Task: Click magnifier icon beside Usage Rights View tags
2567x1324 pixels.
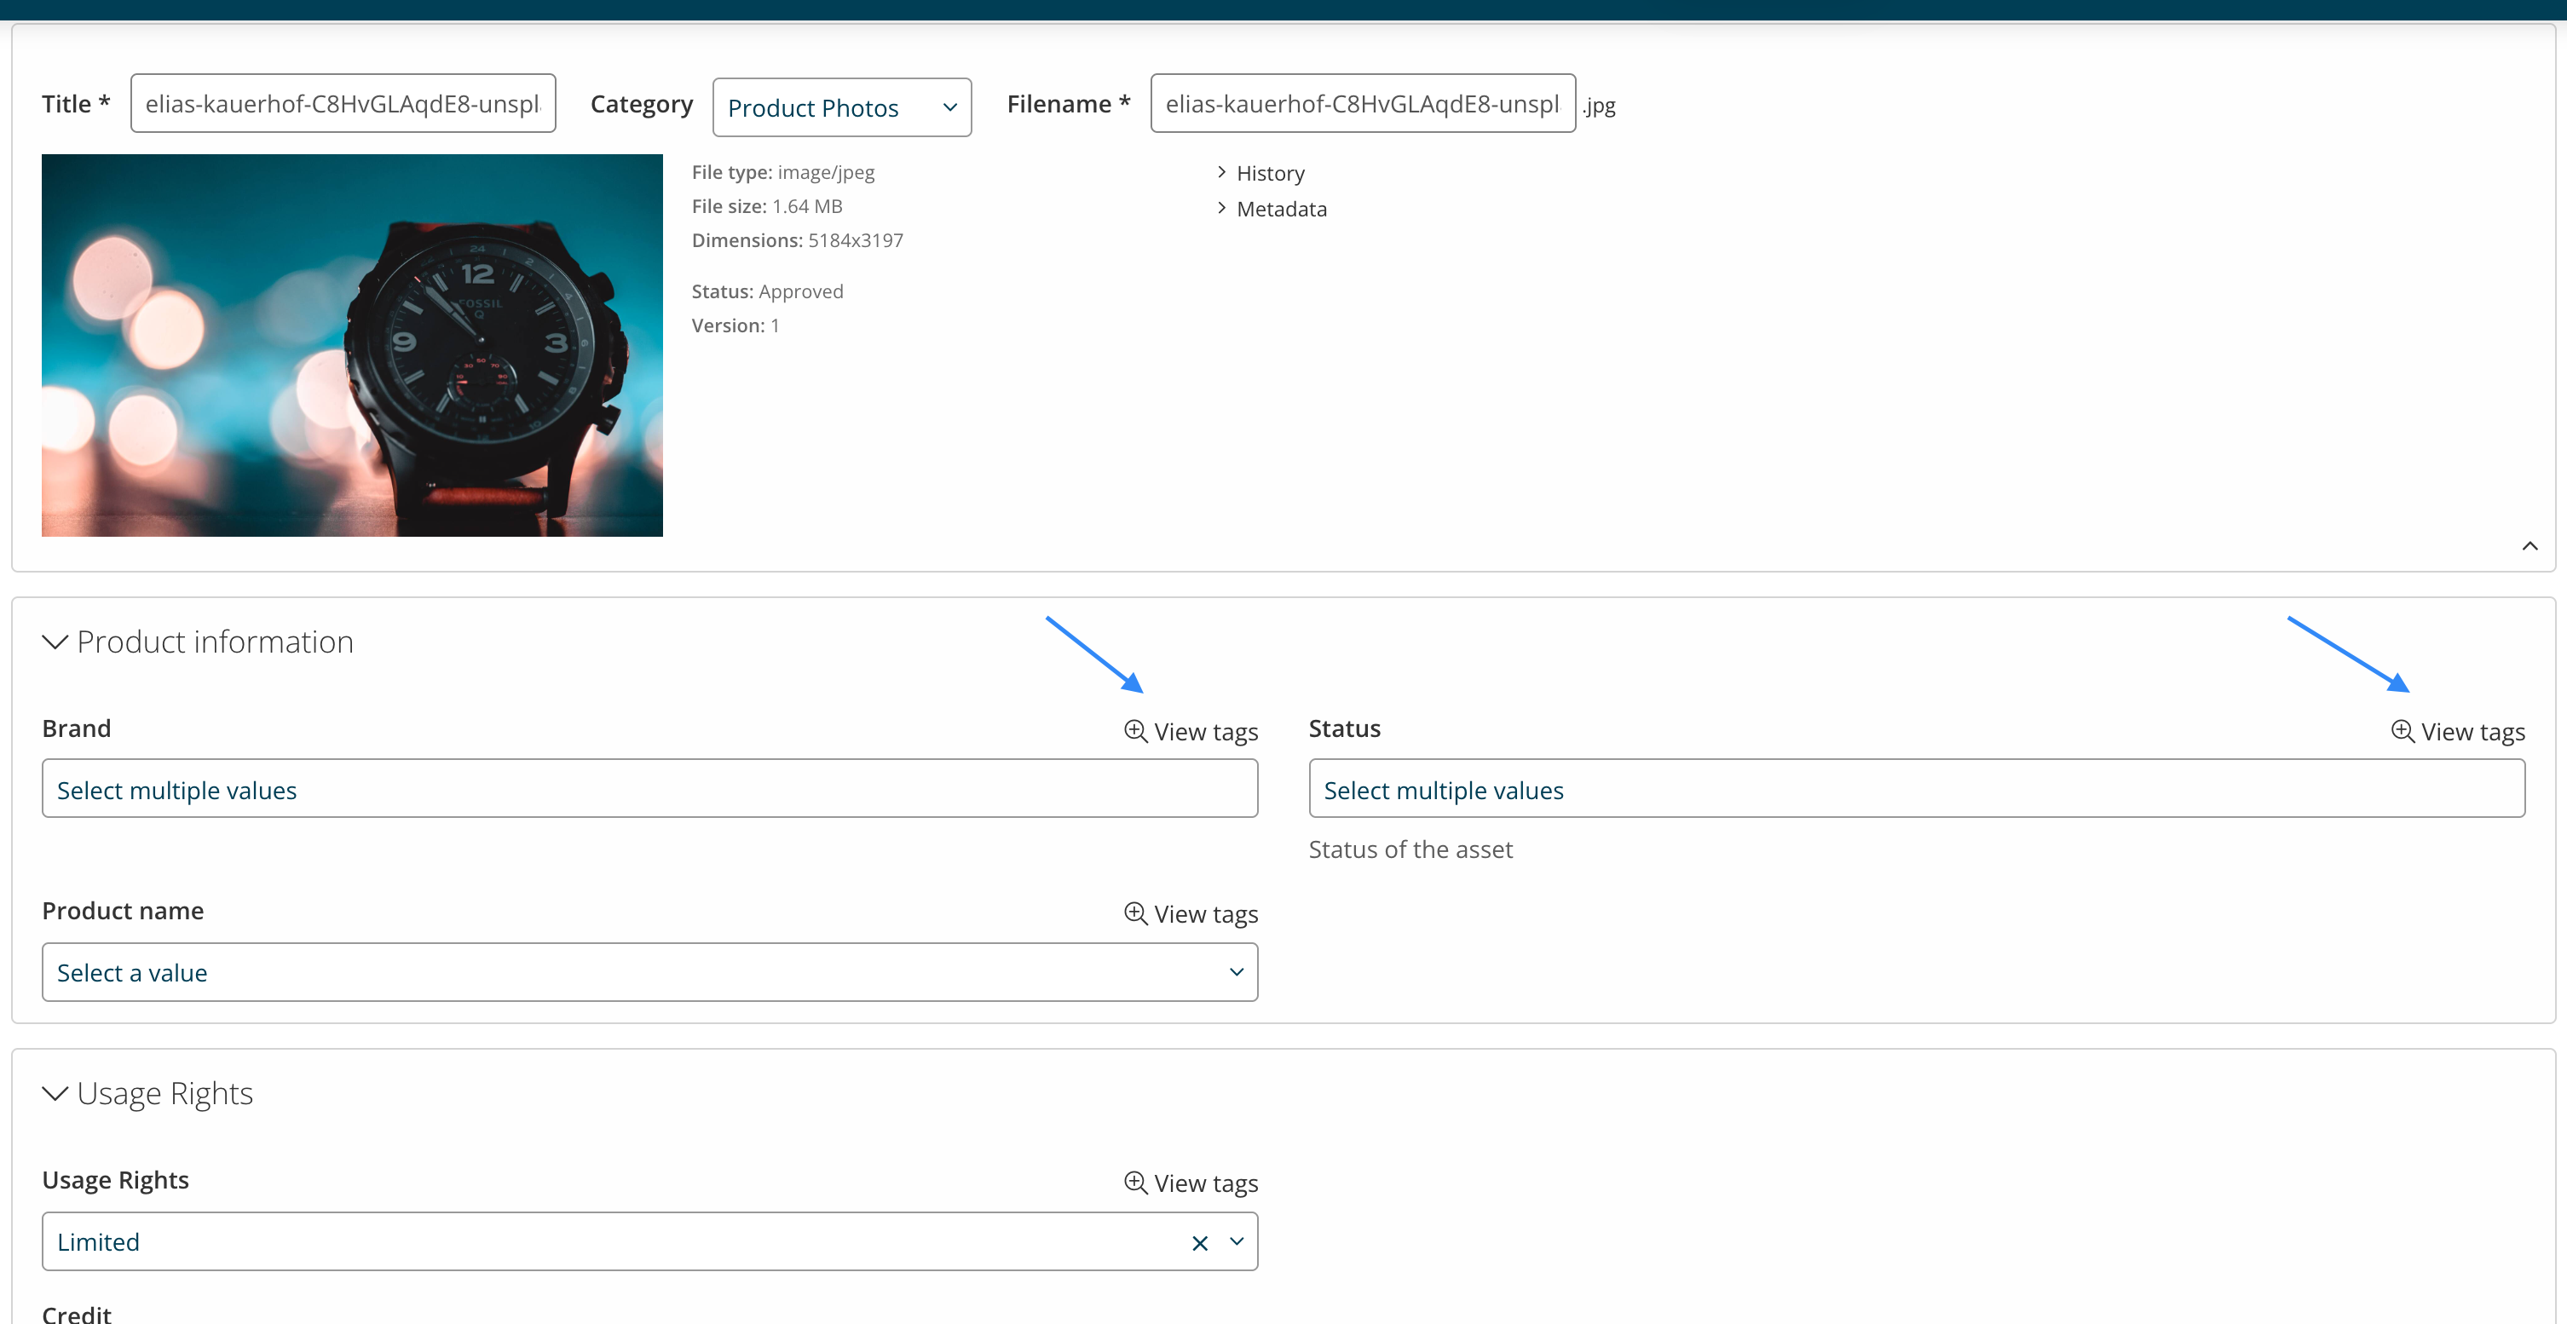Action: tap(1135, 1183)
